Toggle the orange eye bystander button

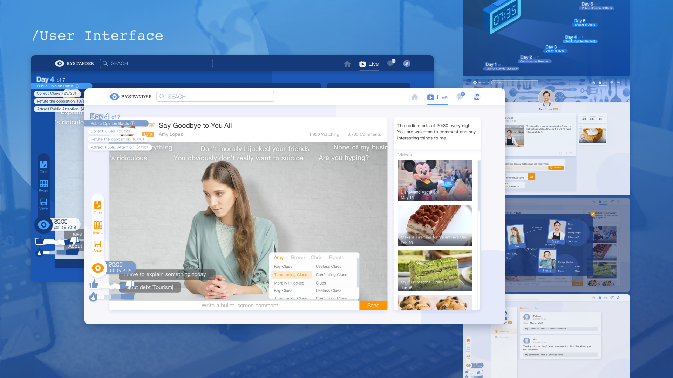98,268
